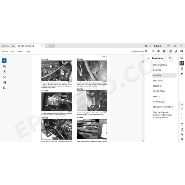Open the All tools menu
185x185 pixels.
[5, 51]
